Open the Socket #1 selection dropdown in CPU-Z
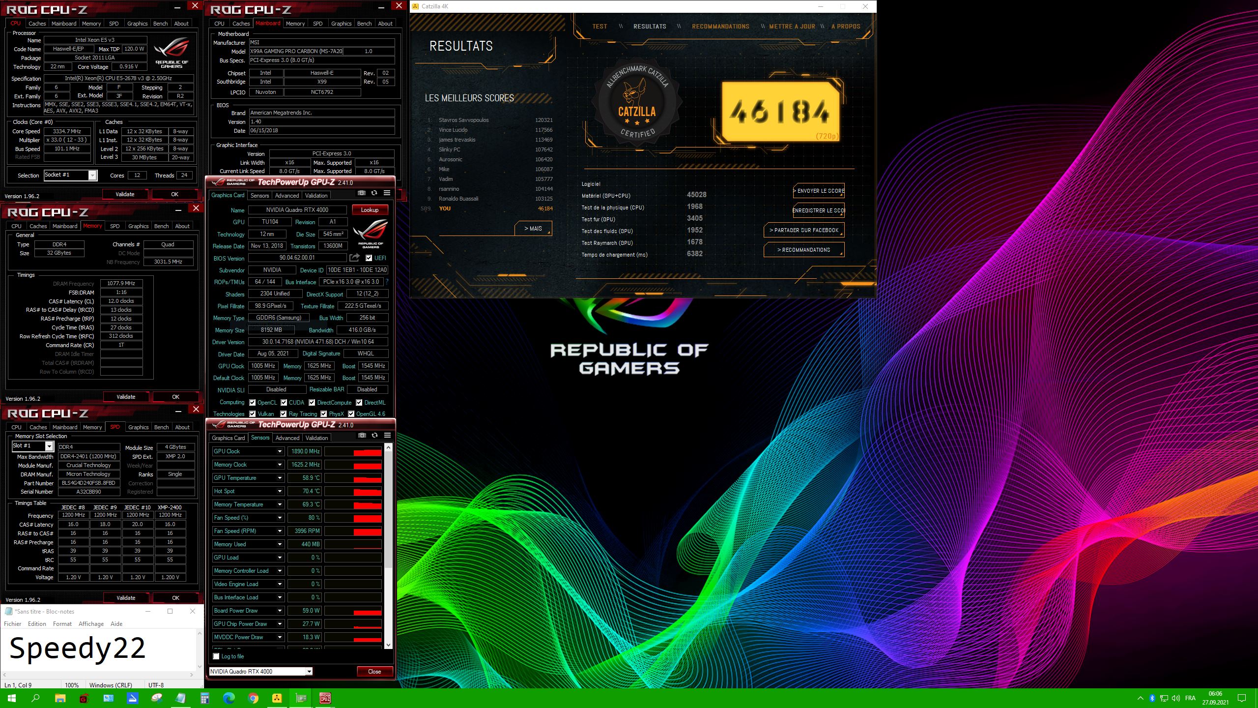Screen dimensions: 1258x708 click(x=92, y=175)
